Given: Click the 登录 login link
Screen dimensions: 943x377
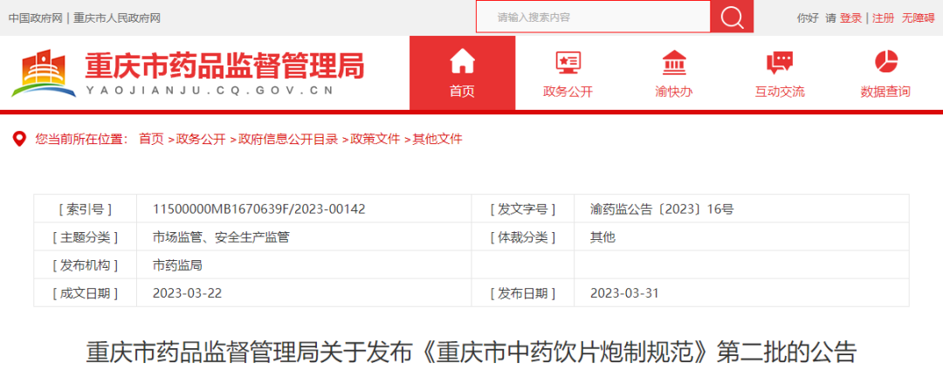Looking at the screenshot, I should click(851, 18).
